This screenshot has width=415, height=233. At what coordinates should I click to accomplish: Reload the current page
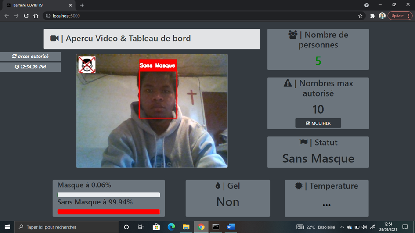(x=26, y=16)
